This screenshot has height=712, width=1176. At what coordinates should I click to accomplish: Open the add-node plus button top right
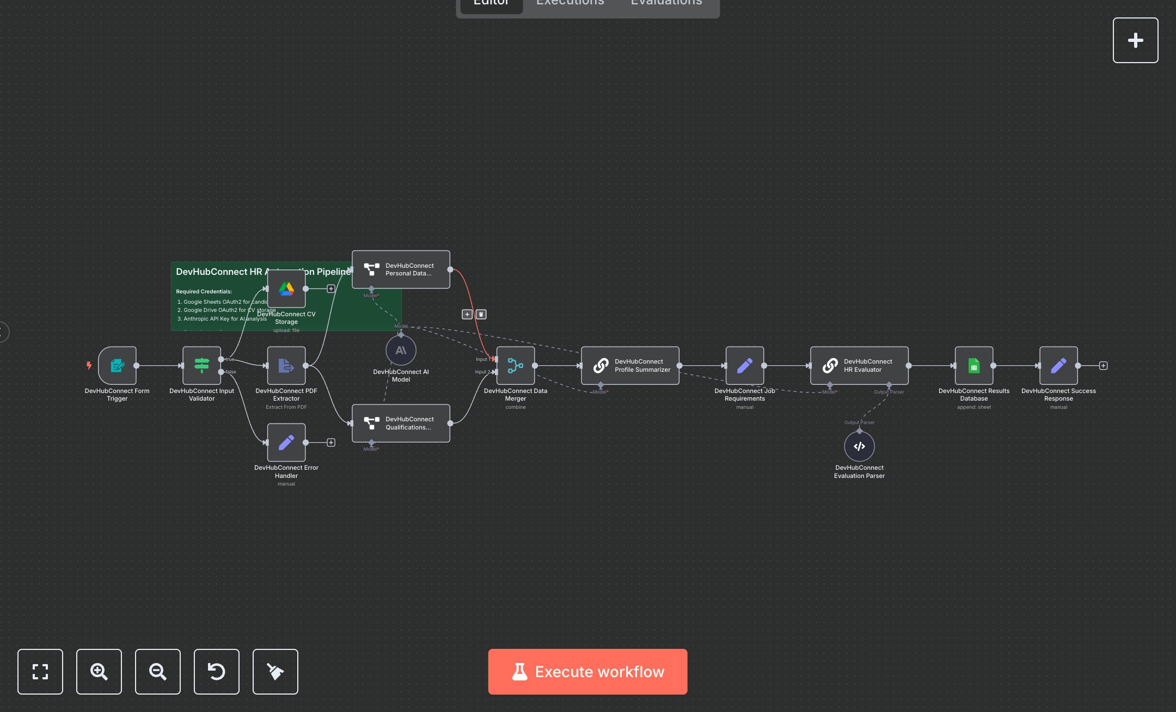click(x=1135, y=40)
